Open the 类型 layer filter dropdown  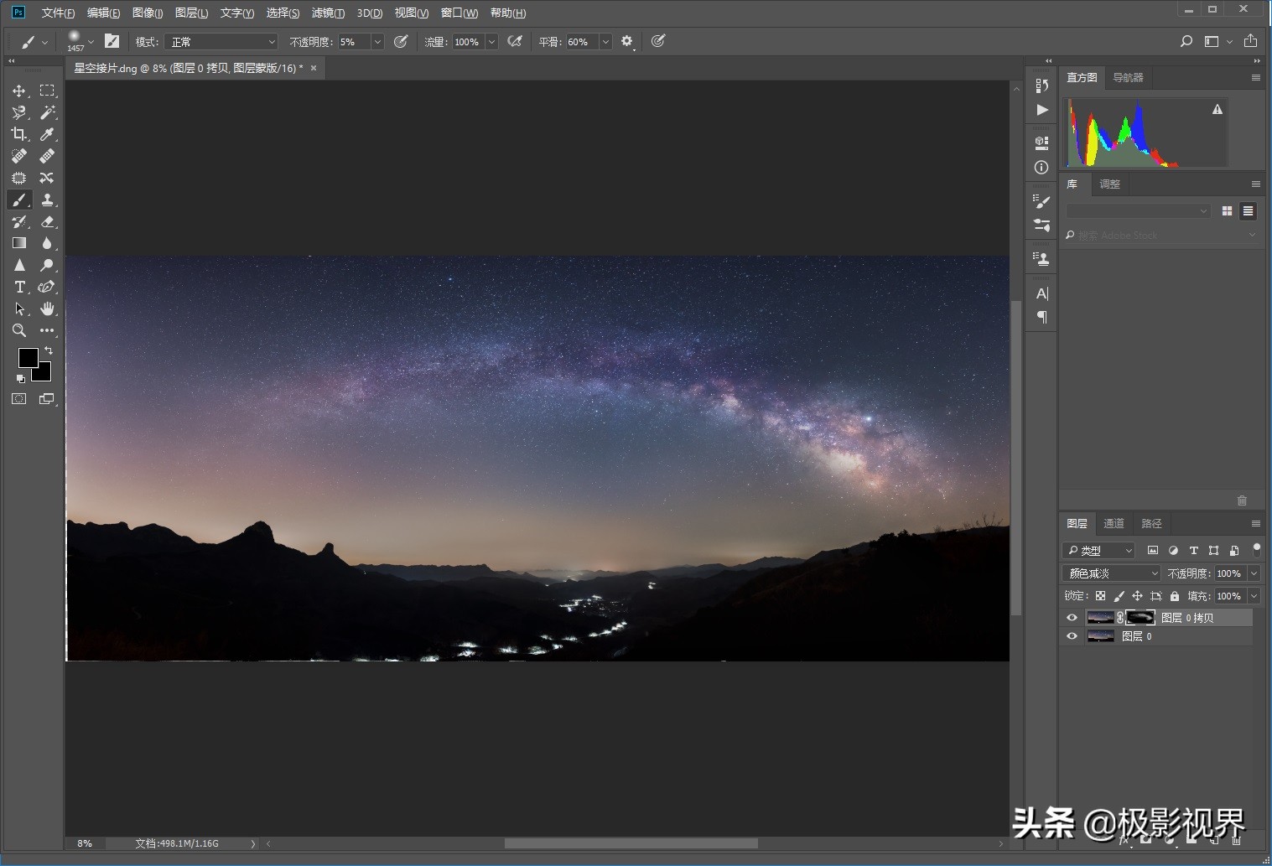pyautogui.click(x=1099, y=551)
